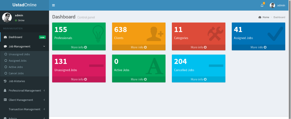Click More info on Cancelled Jobs card
291x119 pixels.
pyautogui.click(x=199, y=79)
